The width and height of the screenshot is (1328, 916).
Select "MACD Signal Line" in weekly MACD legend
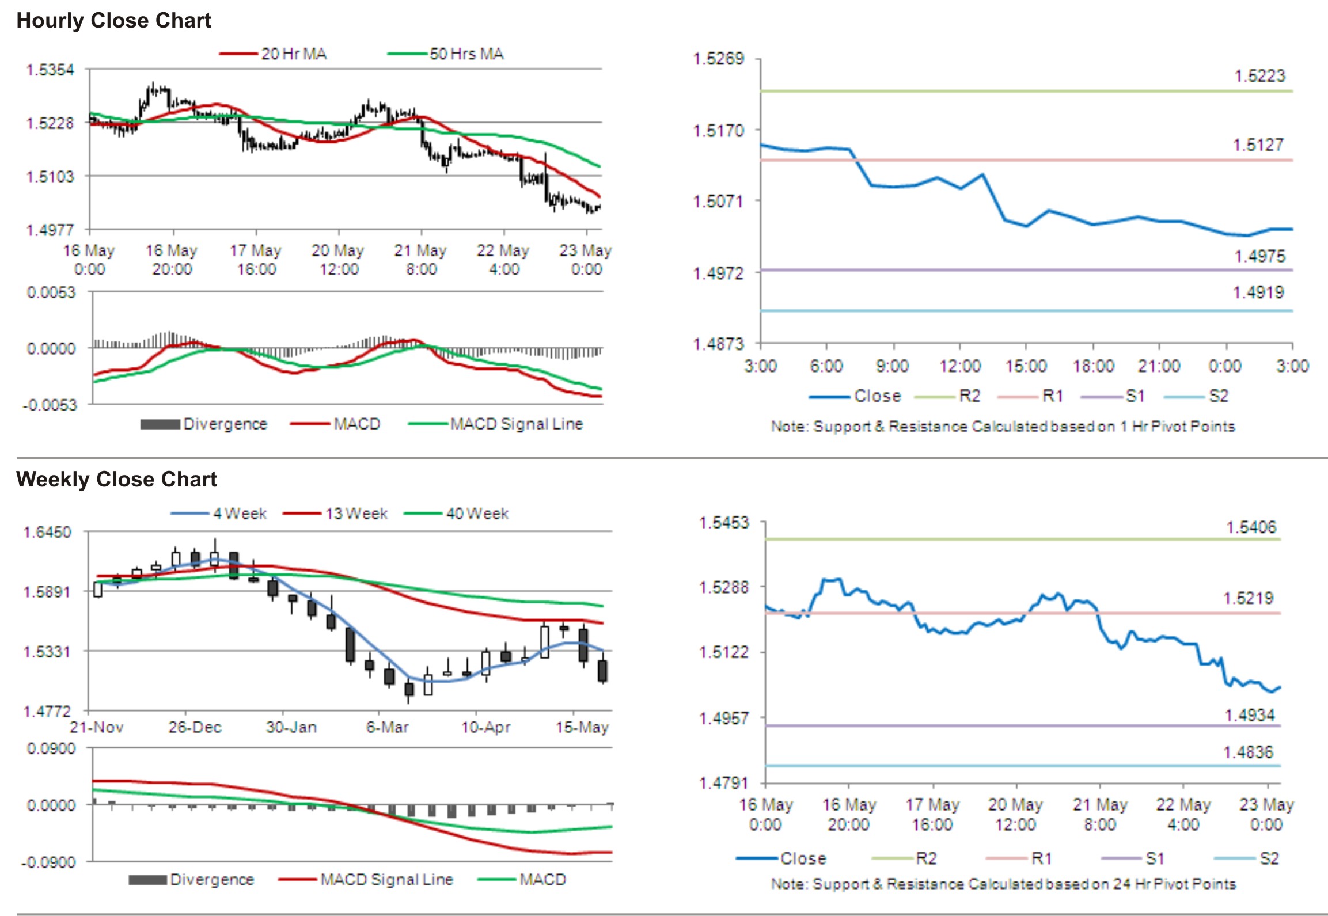387,880
